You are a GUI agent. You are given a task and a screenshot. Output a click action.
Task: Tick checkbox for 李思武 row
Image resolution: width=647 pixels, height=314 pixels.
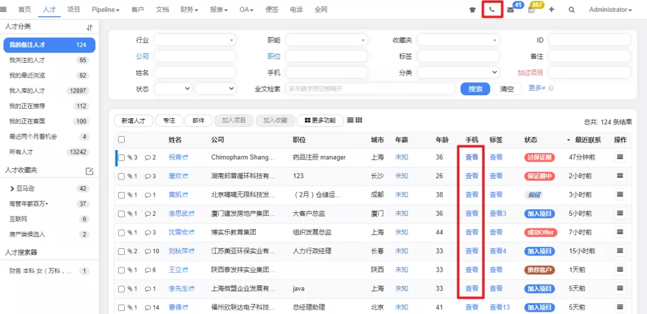[x=121, y=214]
